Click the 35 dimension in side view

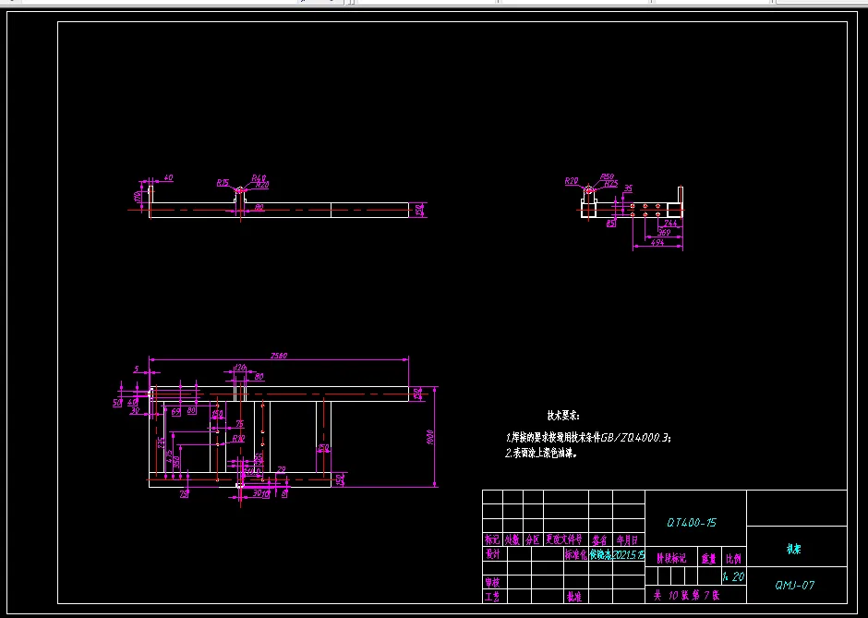pyautogui.click(x=628, y=188)
